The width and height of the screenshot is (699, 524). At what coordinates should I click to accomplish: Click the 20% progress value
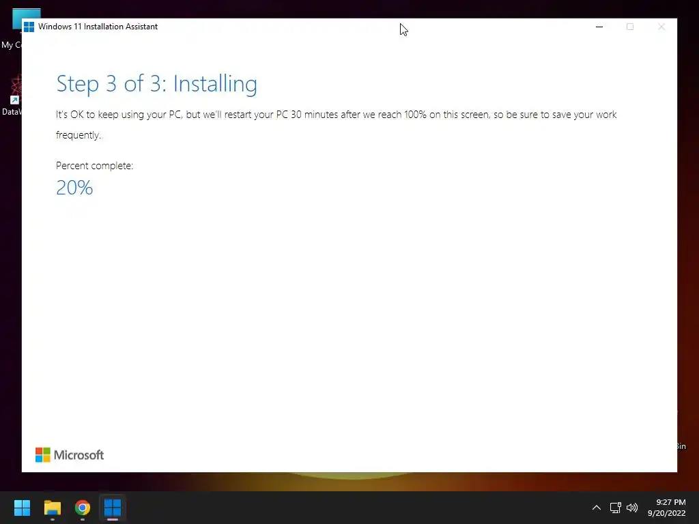click(x=74, y=188)
